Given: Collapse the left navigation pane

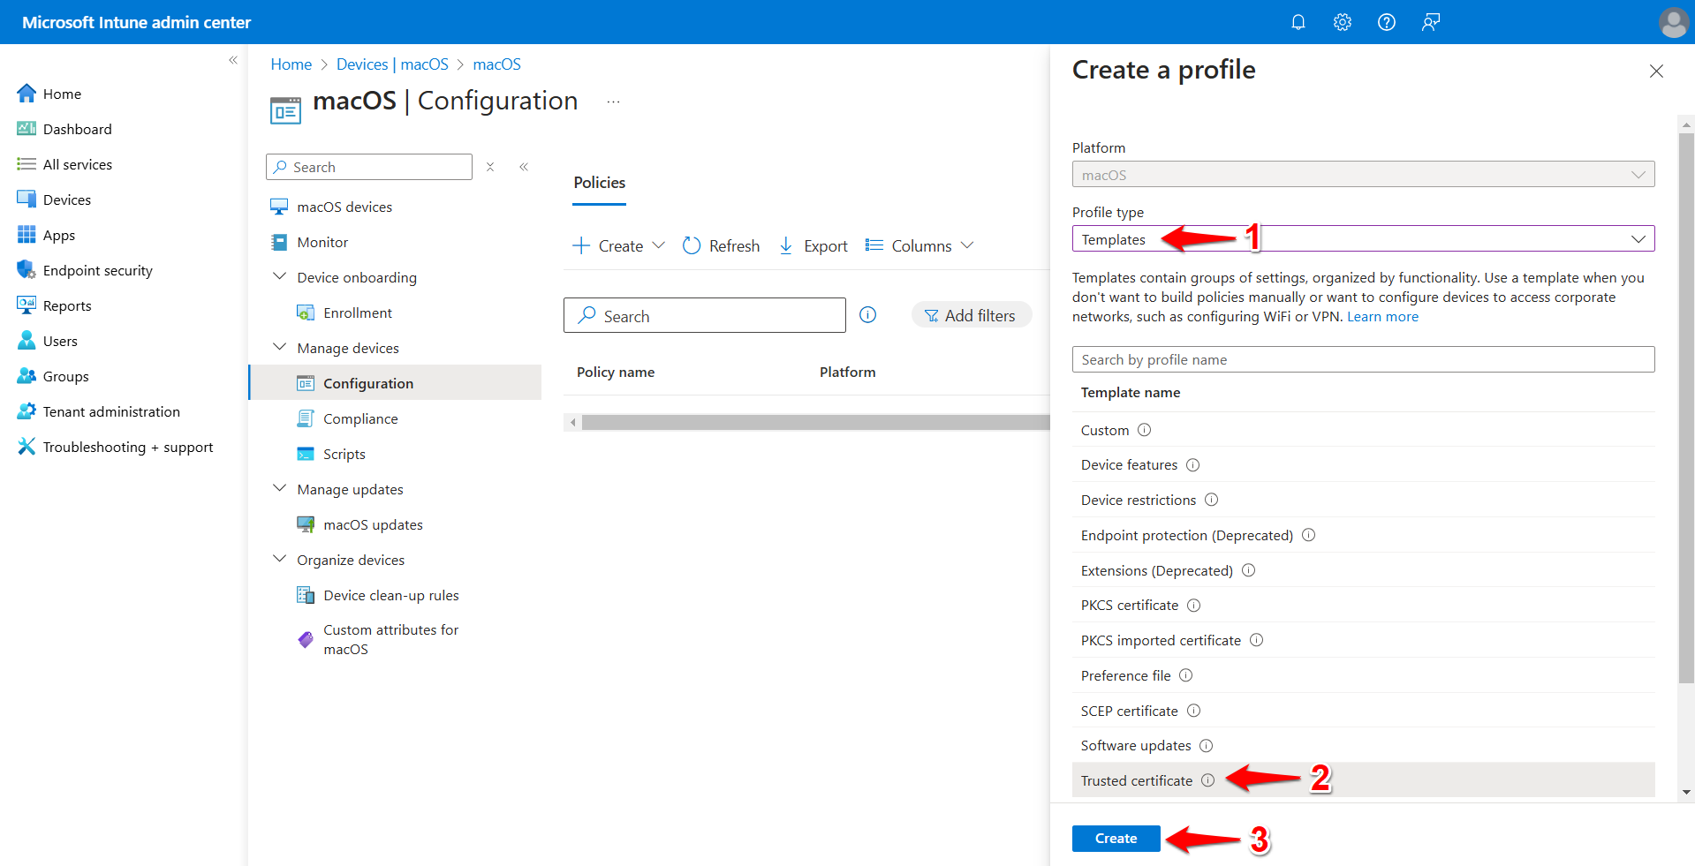Looking at the screenshot, I should pos(233,60).
